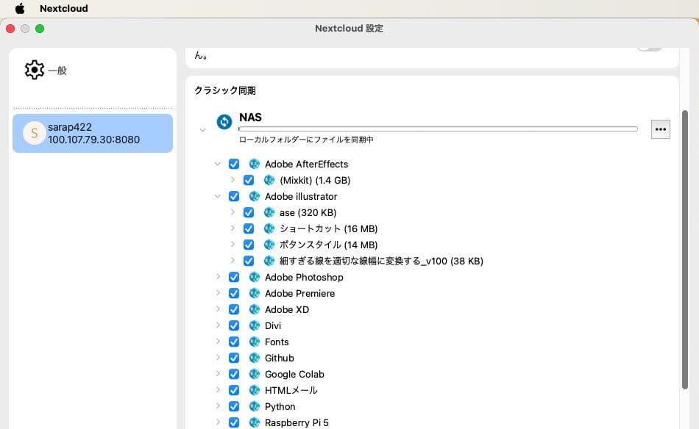Disable sync for Adobe Photoshop checkbox
The image size is (699, 429).
(233, 277)
